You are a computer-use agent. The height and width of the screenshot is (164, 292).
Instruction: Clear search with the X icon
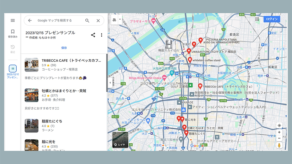click(x=98, y=21)
